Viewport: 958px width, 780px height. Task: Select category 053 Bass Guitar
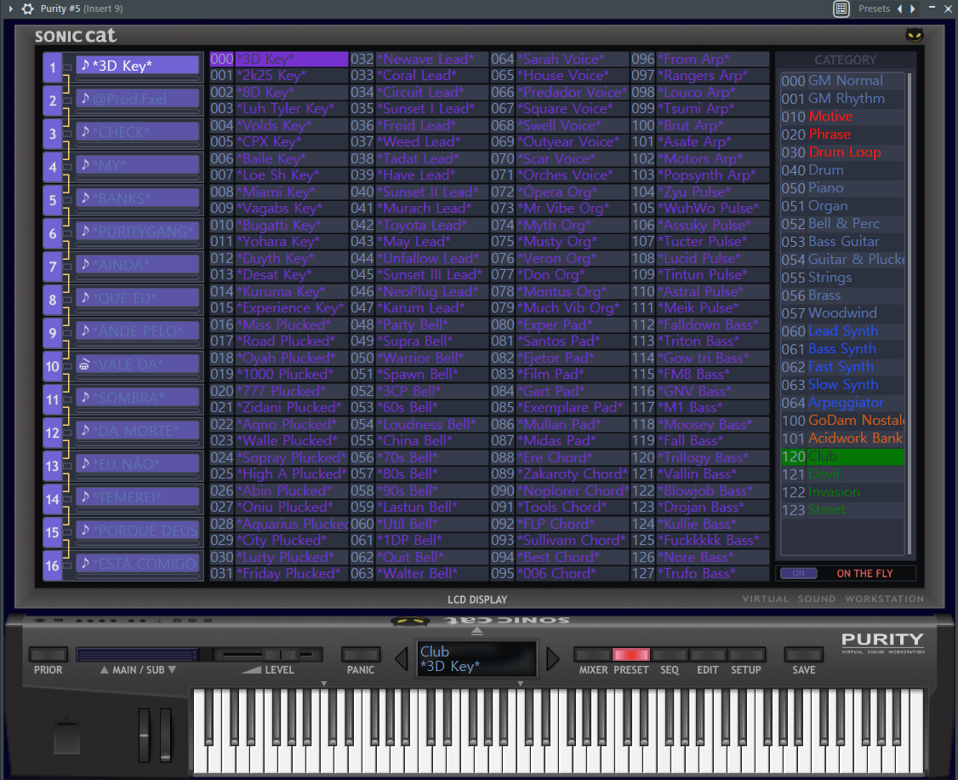click(842, 242)
